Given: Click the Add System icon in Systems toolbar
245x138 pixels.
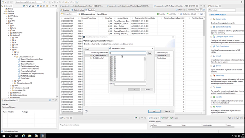Looking at the screenshot, I should 24,6.
